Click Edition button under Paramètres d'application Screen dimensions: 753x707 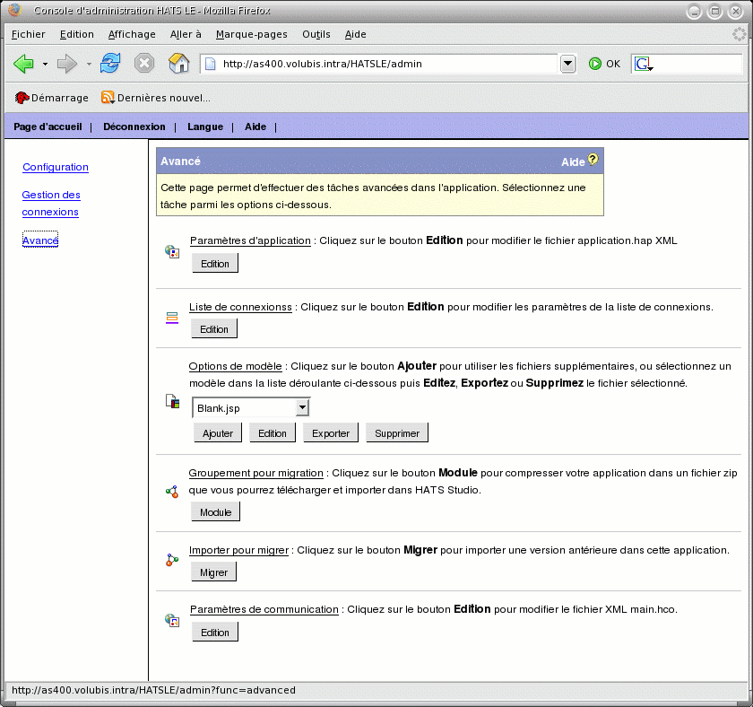[x=215, y=264]
